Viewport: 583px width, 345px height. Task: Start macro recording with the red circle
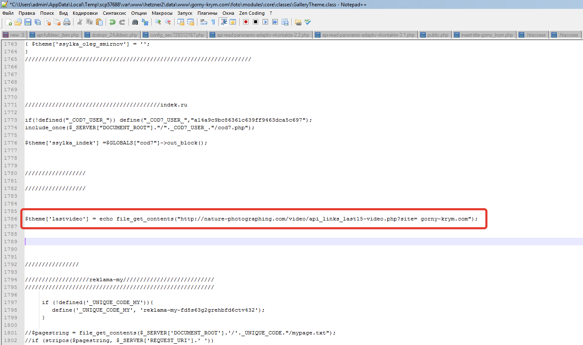point(246,22)
